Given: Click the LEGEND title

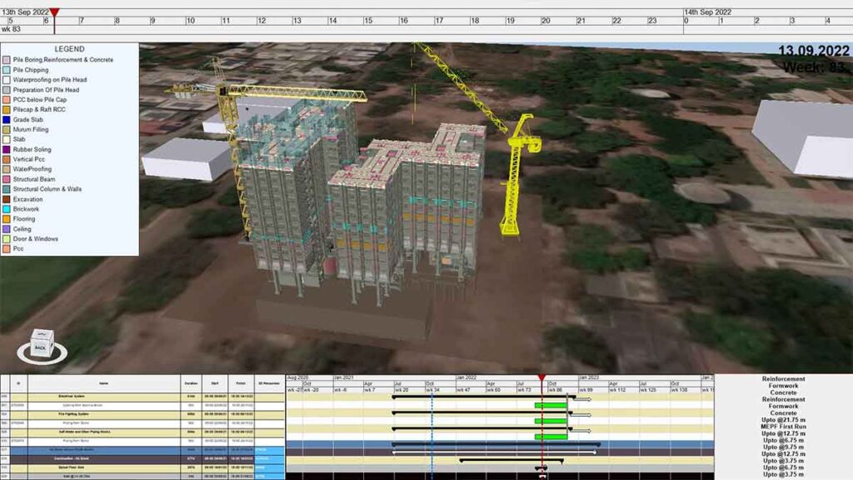Looking at the screenshot, I should click(69, 49).
